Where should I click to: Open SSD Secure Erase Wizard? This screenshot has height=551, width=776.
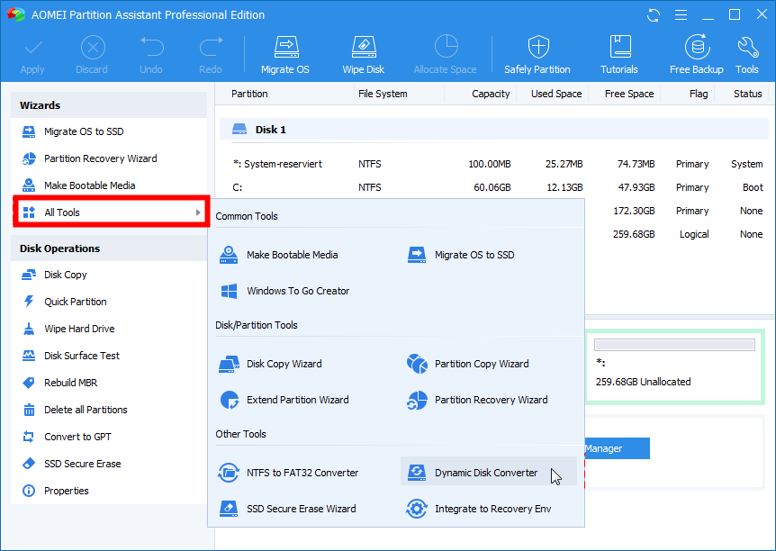pyautogui.click(x=287, y=509)
